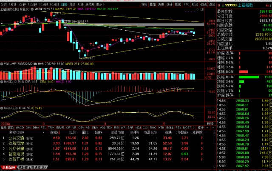The image size is (272, 171).
Task: Click the 窗口 indicator window tab
Action: (x=11, y=128)
